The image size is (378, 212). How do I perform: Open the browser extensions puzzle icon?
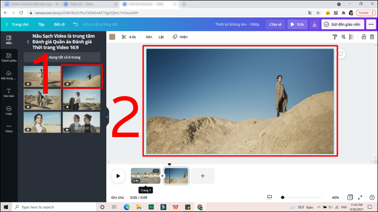[344, 13]
